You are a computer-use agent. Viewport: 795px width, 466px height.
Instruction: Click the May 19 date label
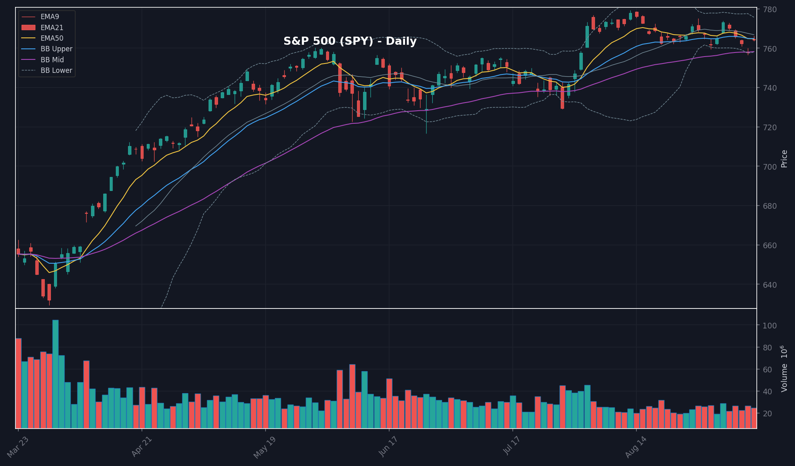pos(265,447)
